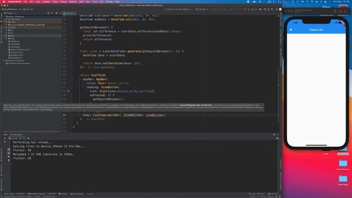Open device selector dropdown iPhone 12 Pro Max

[178, 9]
